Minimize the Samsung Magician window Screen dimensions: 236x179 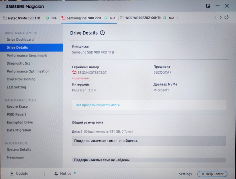[x=217, y=6]
